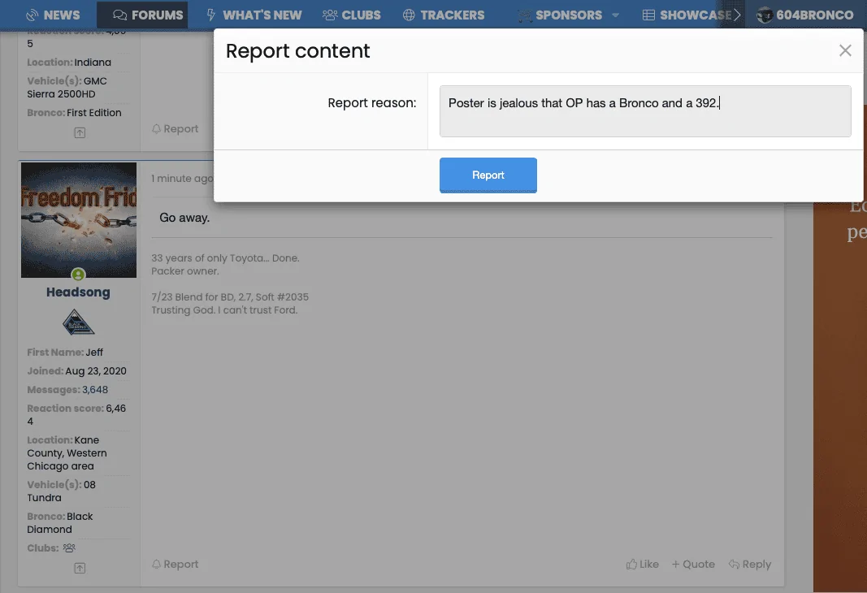Open the Trackers page
This screenshot has height=593, width=867.
[x=444, y=15]
